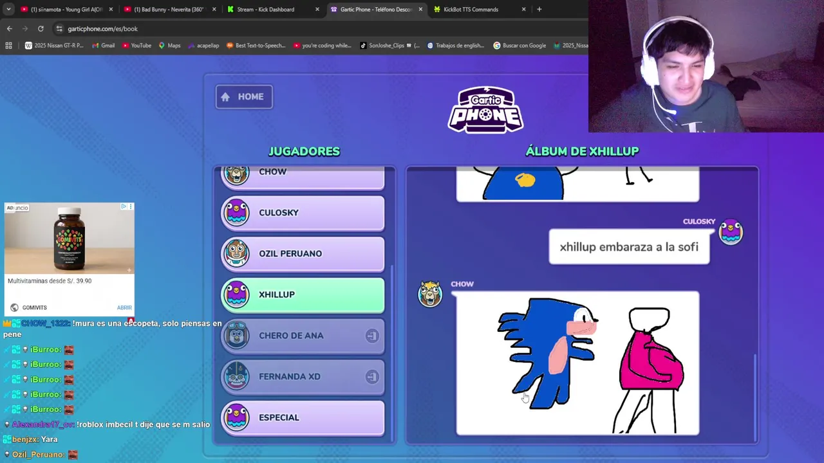This screenshot has height=463, width=824.
Task: Open the tab search dropdown
Action: coord(8,9)
